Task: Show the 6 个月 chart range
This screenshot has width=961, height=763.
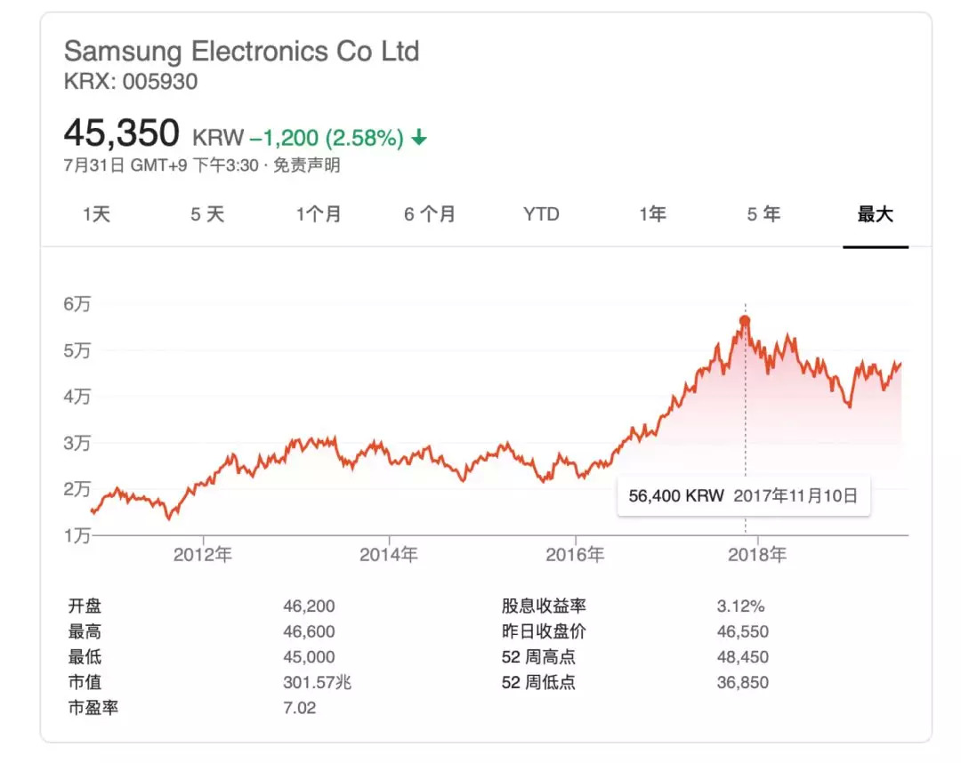Action: 430,214
